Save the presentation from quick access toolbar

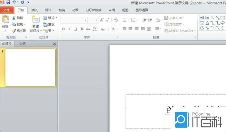coord(8,2)
